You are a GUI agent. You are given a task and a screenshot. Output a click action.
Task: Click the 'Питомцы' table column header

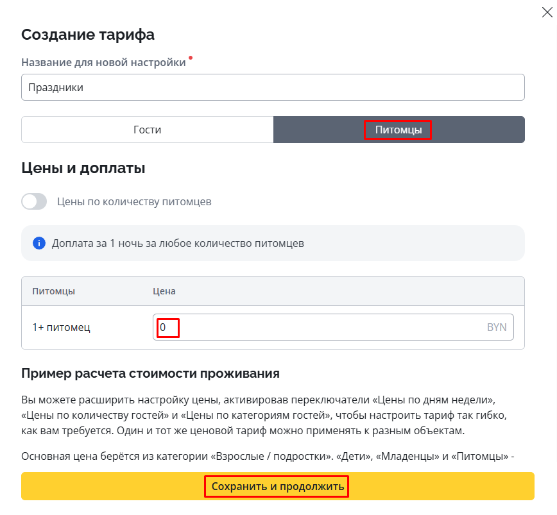pyautogui.click(x=53, y=291)
